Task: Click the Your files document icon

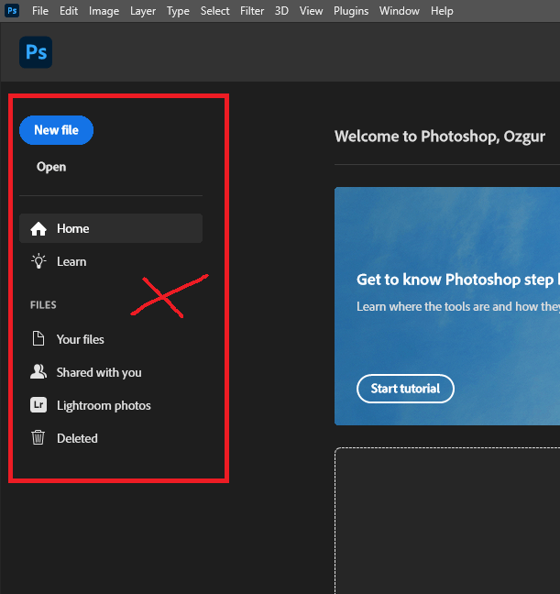Action: click(38, 338)
